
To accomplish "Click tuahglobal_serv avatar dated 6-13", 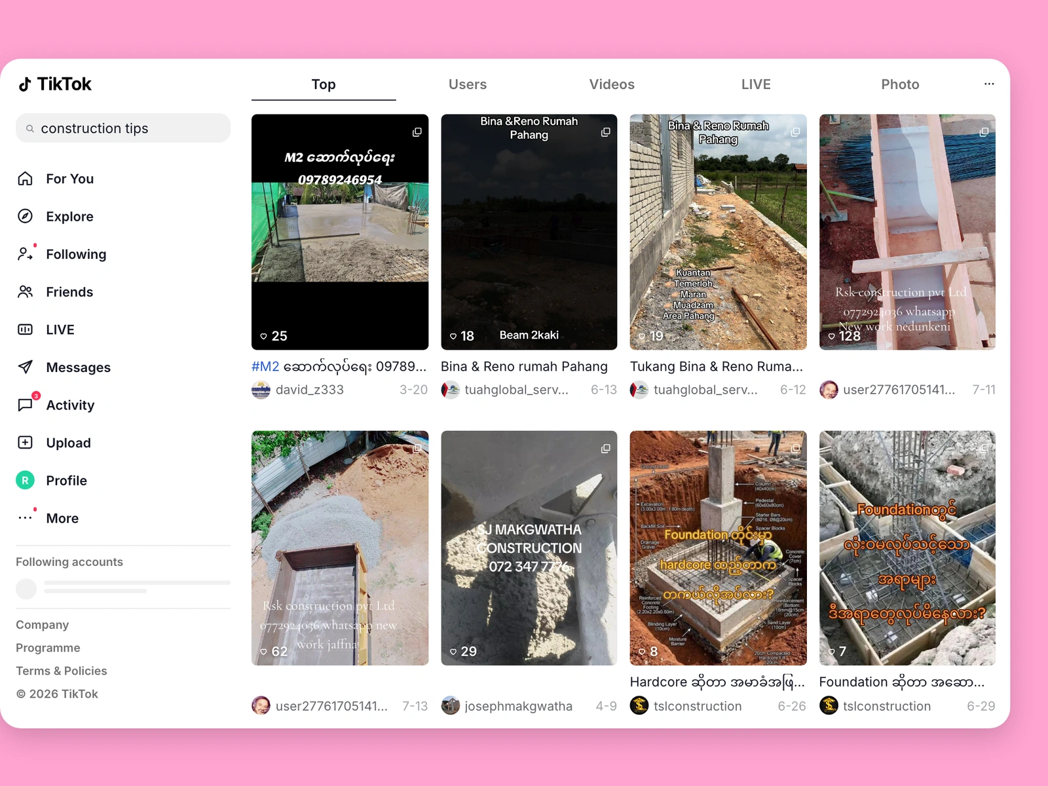I will tap(451, 390).
